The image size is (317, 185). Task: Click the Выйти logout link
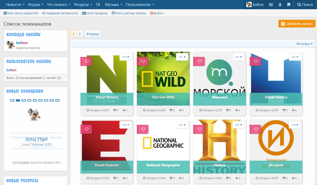157,13
